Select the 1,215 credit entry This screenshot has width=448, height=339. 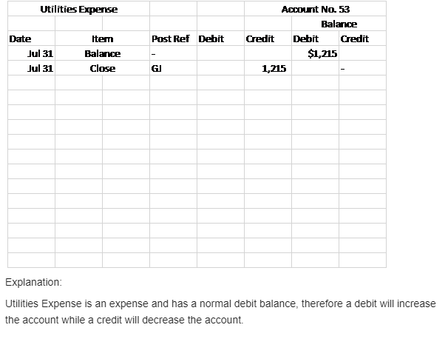pos(274,69)
